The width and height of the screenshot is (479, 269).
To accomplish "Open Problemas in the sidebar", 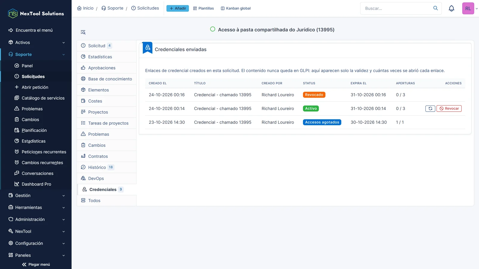I will [x=36, y=109].
